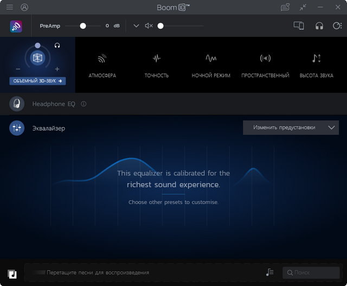347x286 pixels.
Task: Toggle the АТМОСФЕРА effect icon
Action: point(102,59)
